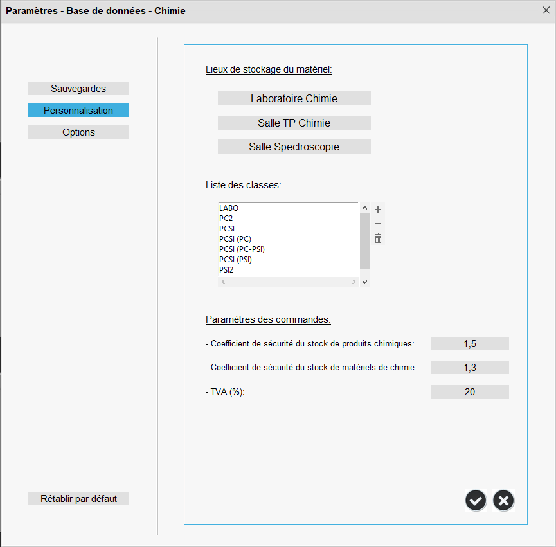Select LABO in the class list
Image resolution: width=556 pixels, height=547 pixels.
(229, 208)
